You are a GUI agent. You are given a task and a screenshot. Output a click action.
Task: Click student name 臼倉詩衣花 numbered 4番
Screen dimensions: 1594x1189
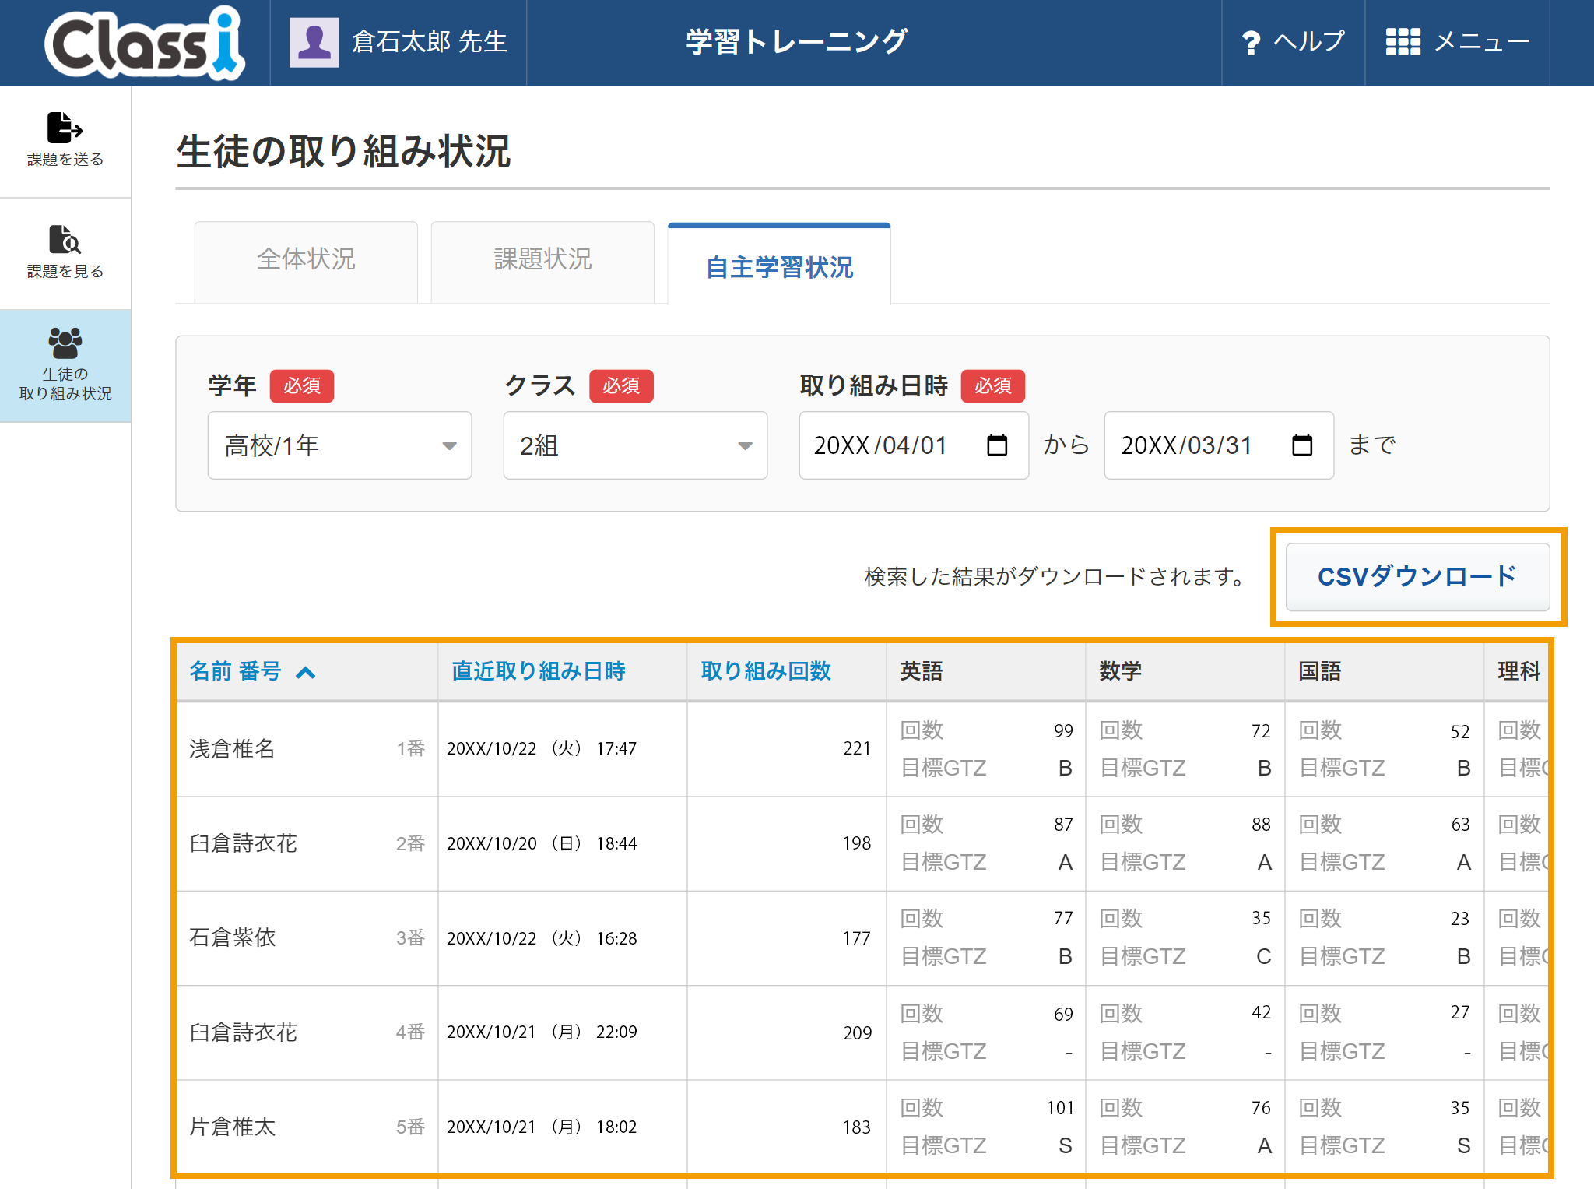pyautogui.click(x=243, y=1032)
